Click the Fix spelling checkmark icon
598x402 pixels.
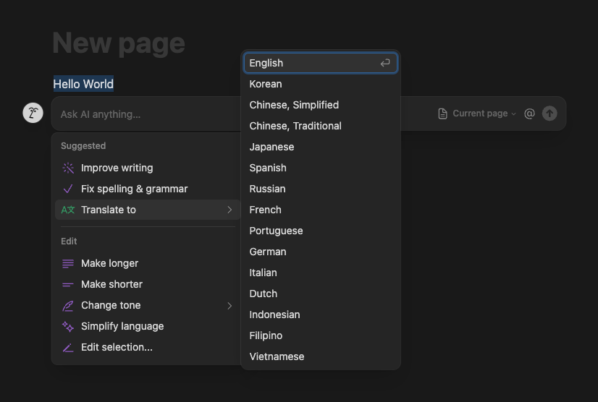tap(68, 189)
